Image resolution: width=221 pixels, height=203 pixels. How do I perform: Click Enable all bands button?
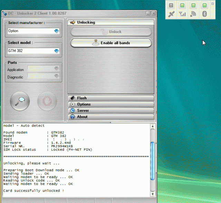point(111,43)
